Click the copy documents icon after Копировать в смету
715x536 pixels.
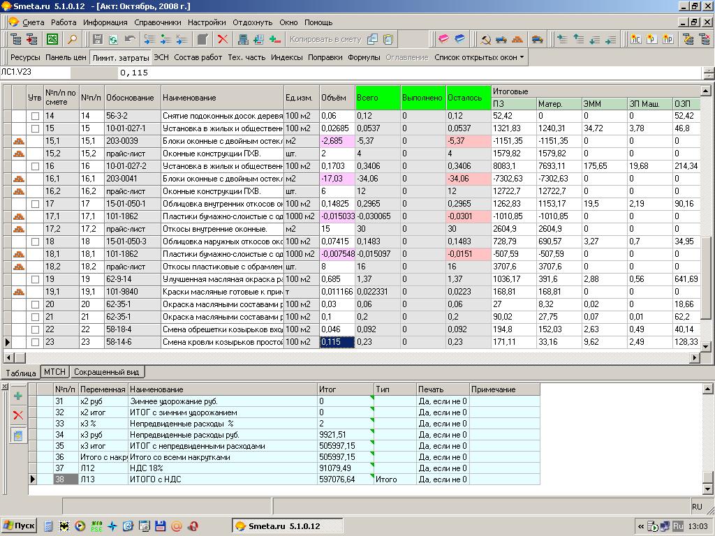pos(373,39)
